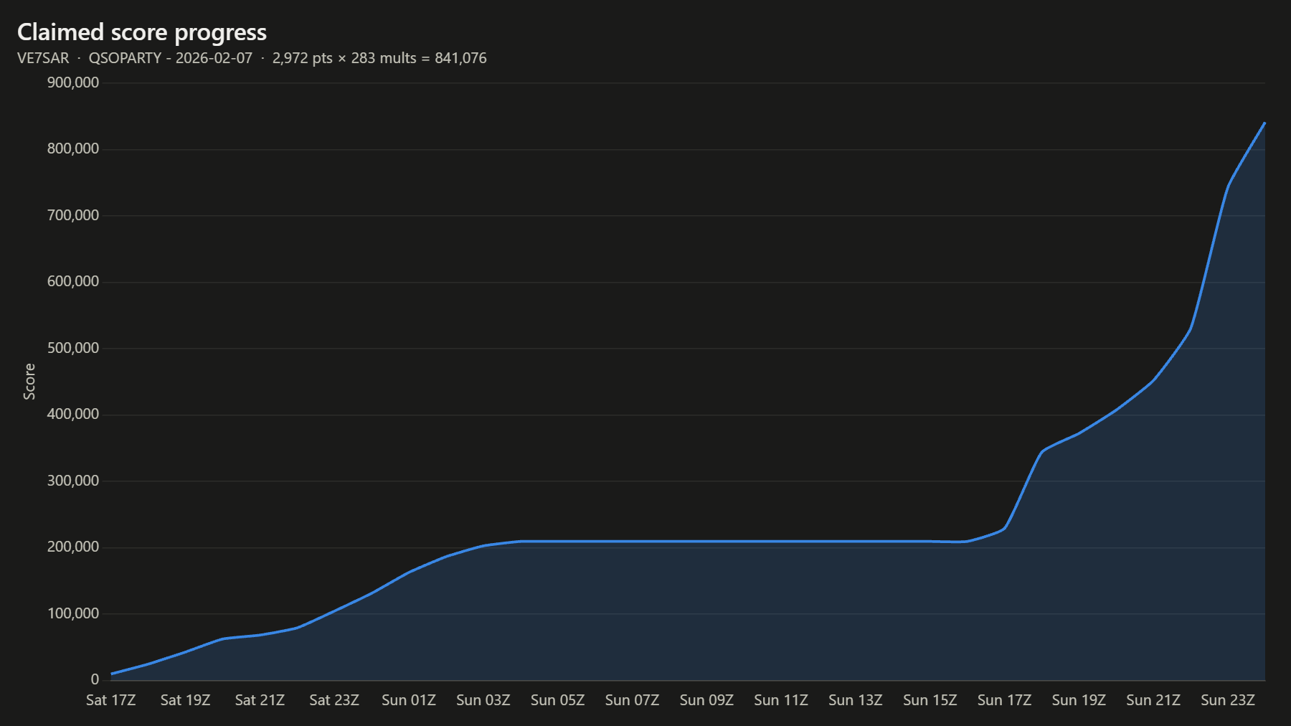Click the 'Sat 23Z' x-axis label
The image size is (1291, 726).
click(x=334, y=700)
